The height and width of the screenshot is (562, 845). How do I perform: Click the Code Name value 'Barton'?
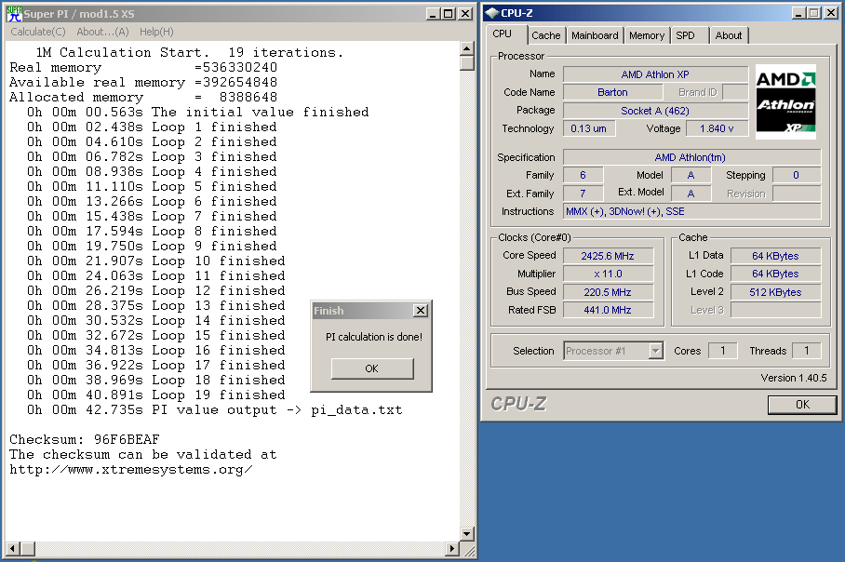click(x=612, y=92)
